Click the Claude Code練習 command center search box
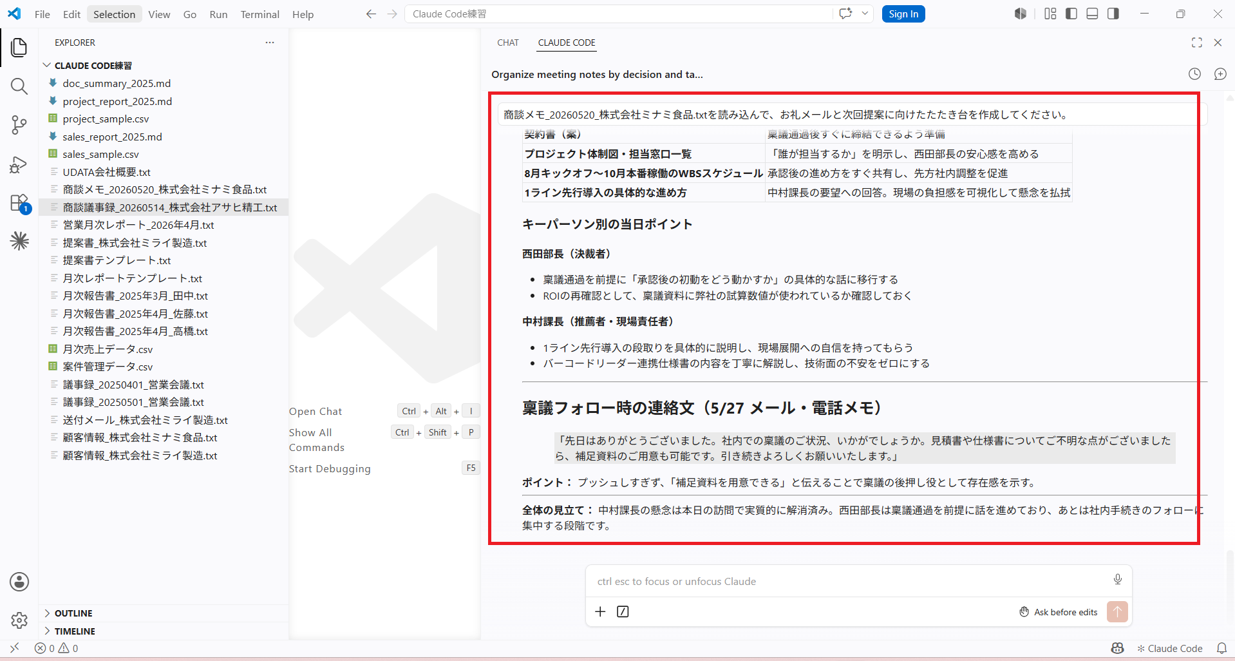 pos(618,14)
